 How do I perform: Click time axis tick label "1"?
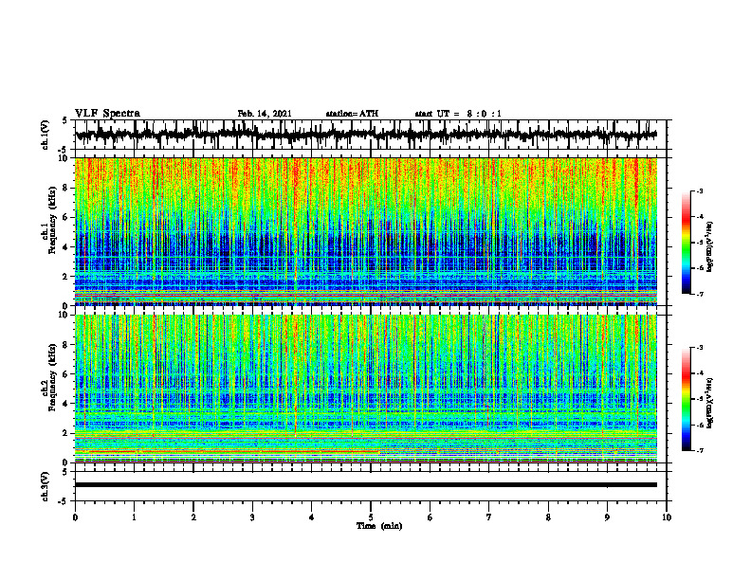click(134, 517)
